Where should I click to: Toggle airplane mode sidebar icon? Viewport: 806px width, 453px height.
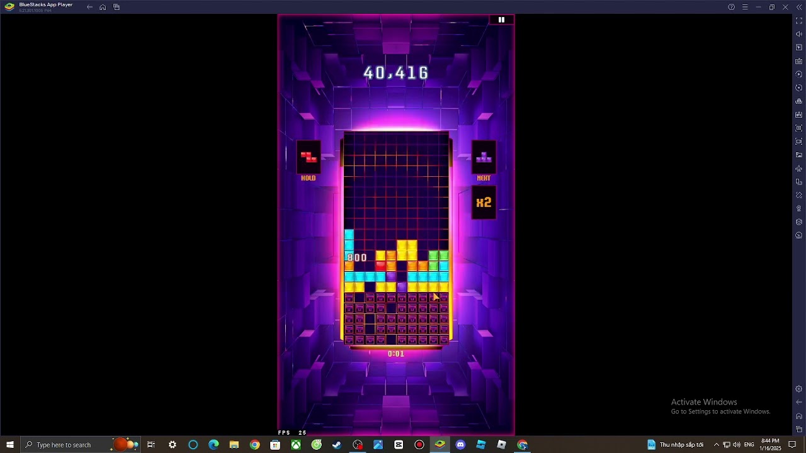799,169
